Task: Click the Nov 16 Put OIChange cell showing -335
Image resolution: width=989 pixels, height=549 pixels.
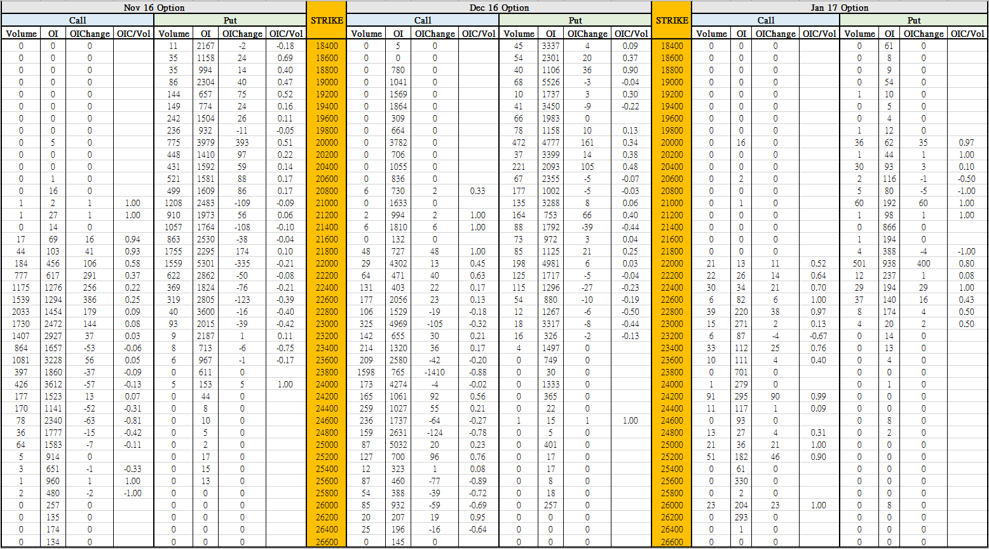Action: 242,263
